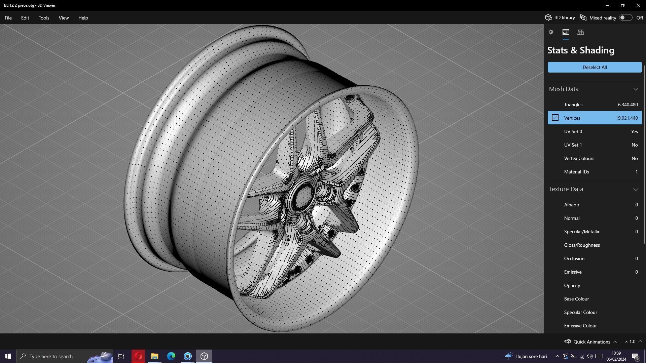646x363 pixels.
Task: Open the touch keyboard tray icon
Action: pos(599,356)
